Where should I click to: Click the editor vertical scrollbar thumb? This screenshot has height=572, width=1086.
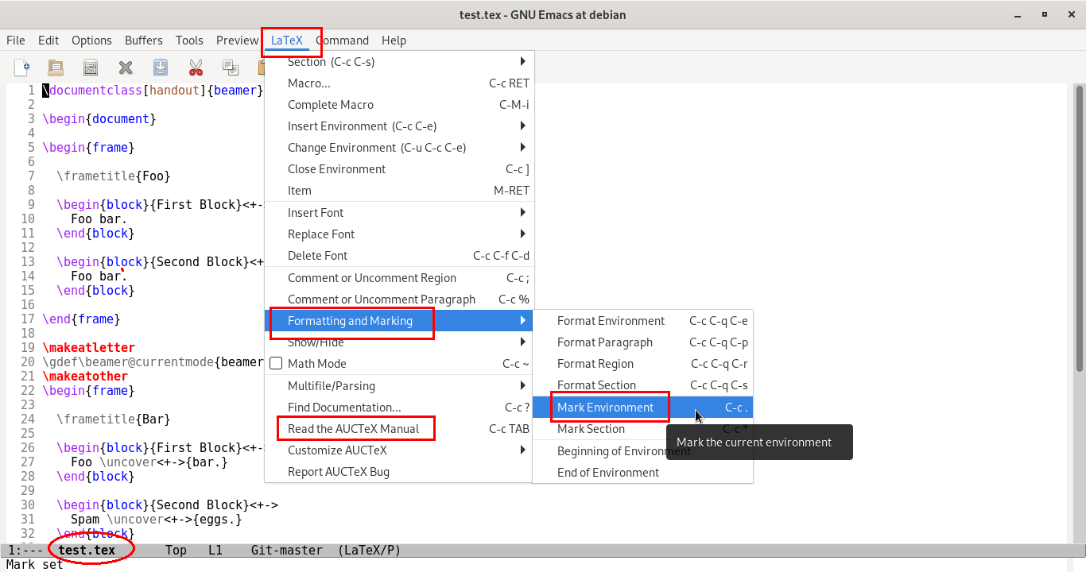click(1079, 226)
